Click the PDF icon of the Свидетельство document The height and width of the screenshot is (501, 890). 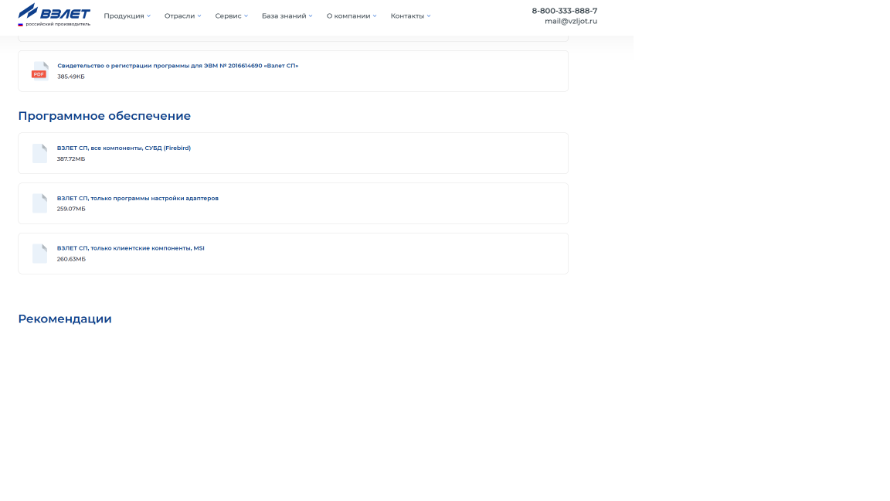(39, 71)
